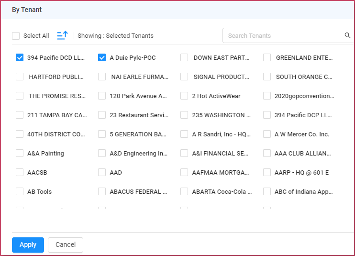The height and width of the screenshot is (256, 355).
Task: Click the search magnifier icon
Action: (x=347, y=35)
